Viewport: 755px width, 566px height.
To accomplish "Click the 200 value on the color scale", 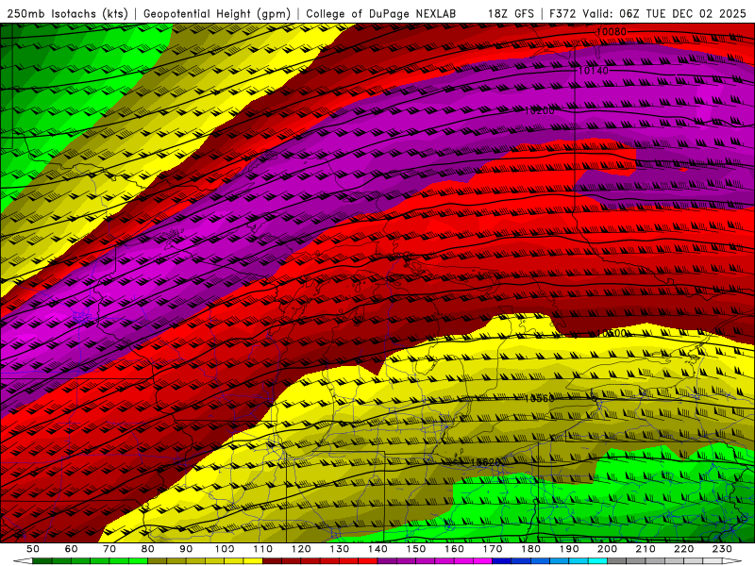I will coord(608,549).
